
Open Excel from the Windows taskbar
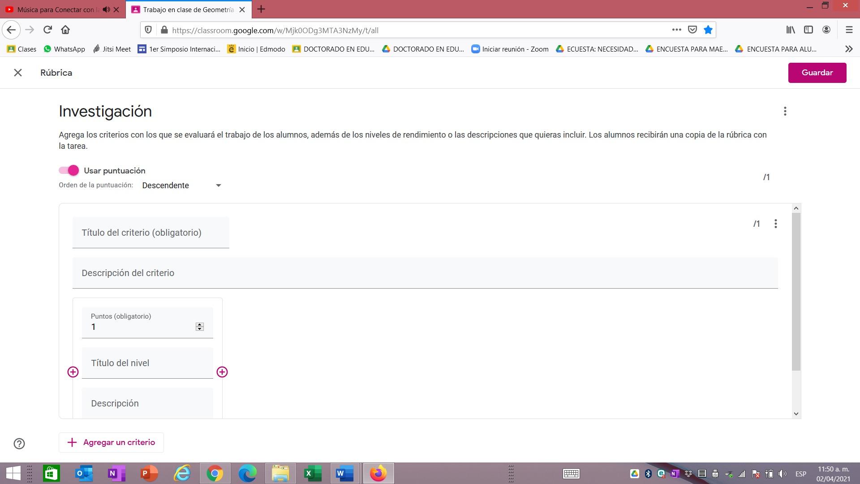point(313,473)
